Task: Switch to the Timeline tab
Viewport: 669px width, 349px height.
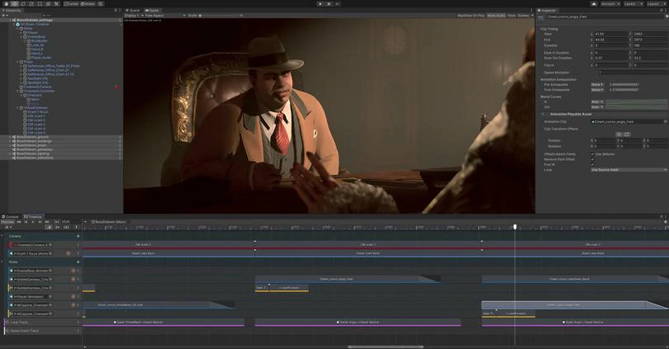Action: pos(33,216)
